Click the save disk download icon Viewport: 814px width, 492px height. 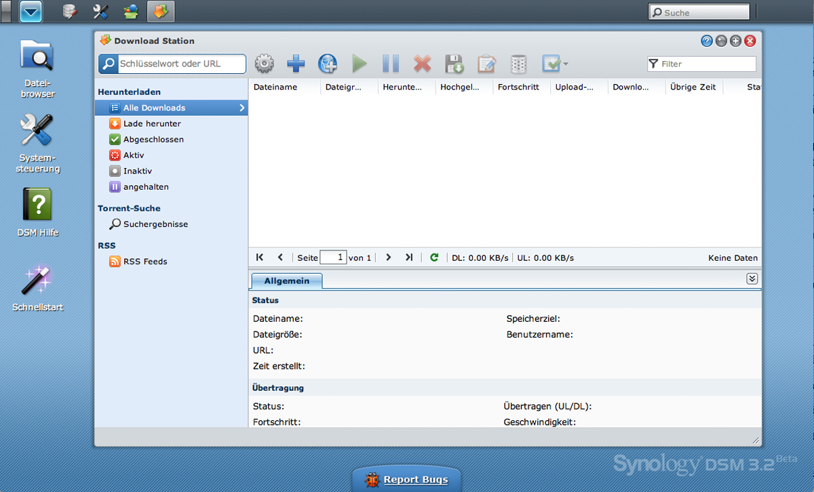click(x=454, y=64)
